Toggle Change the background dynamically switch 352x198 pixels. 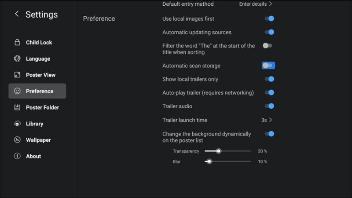[269, 134]
